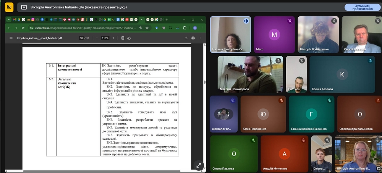This screenshot has height=173, width=382.
Task: Zoom in the PDF with plus icon
Action: (113, 38)
